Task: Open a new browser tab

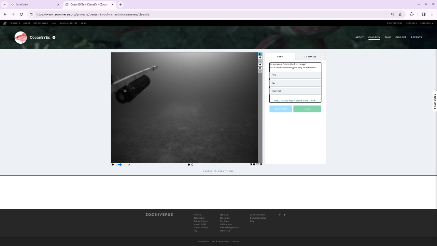Action: pyautogui.click(x=121, y=4)
